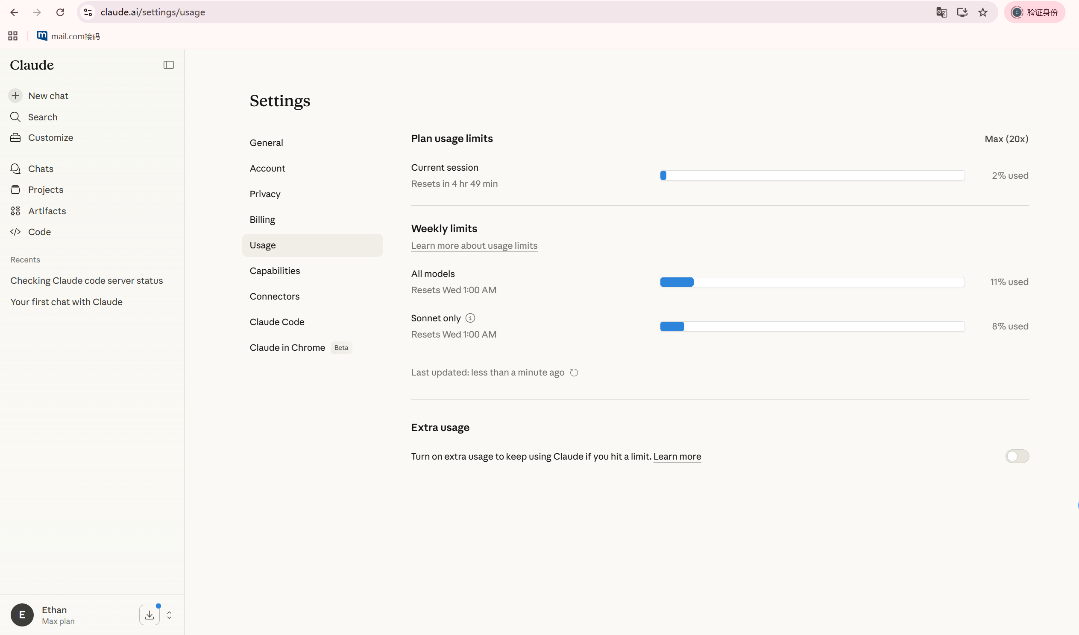Open the Code section
Screen dimensions: 1079x635
coord(39,232)
